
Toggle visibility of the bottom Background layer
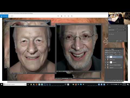[x=105, y=68]
